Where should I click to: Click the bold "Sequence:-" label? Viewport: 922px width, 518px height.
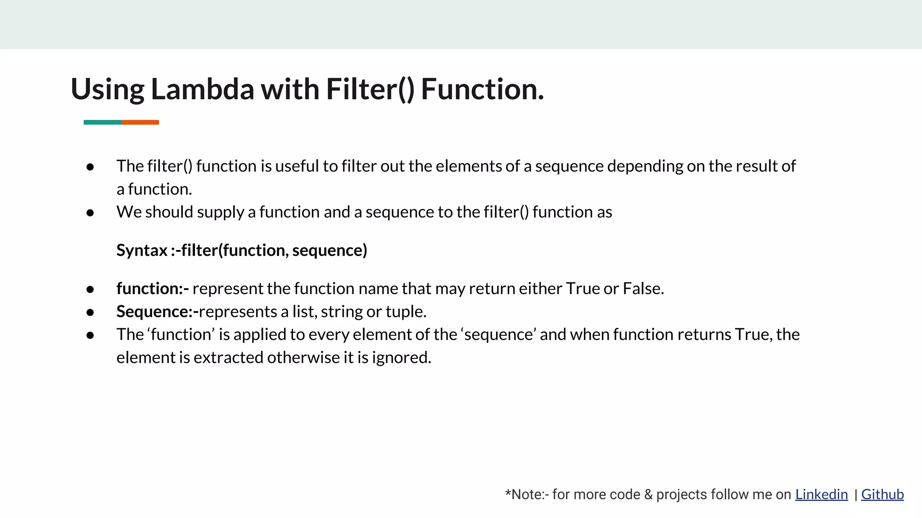(157, 312)
